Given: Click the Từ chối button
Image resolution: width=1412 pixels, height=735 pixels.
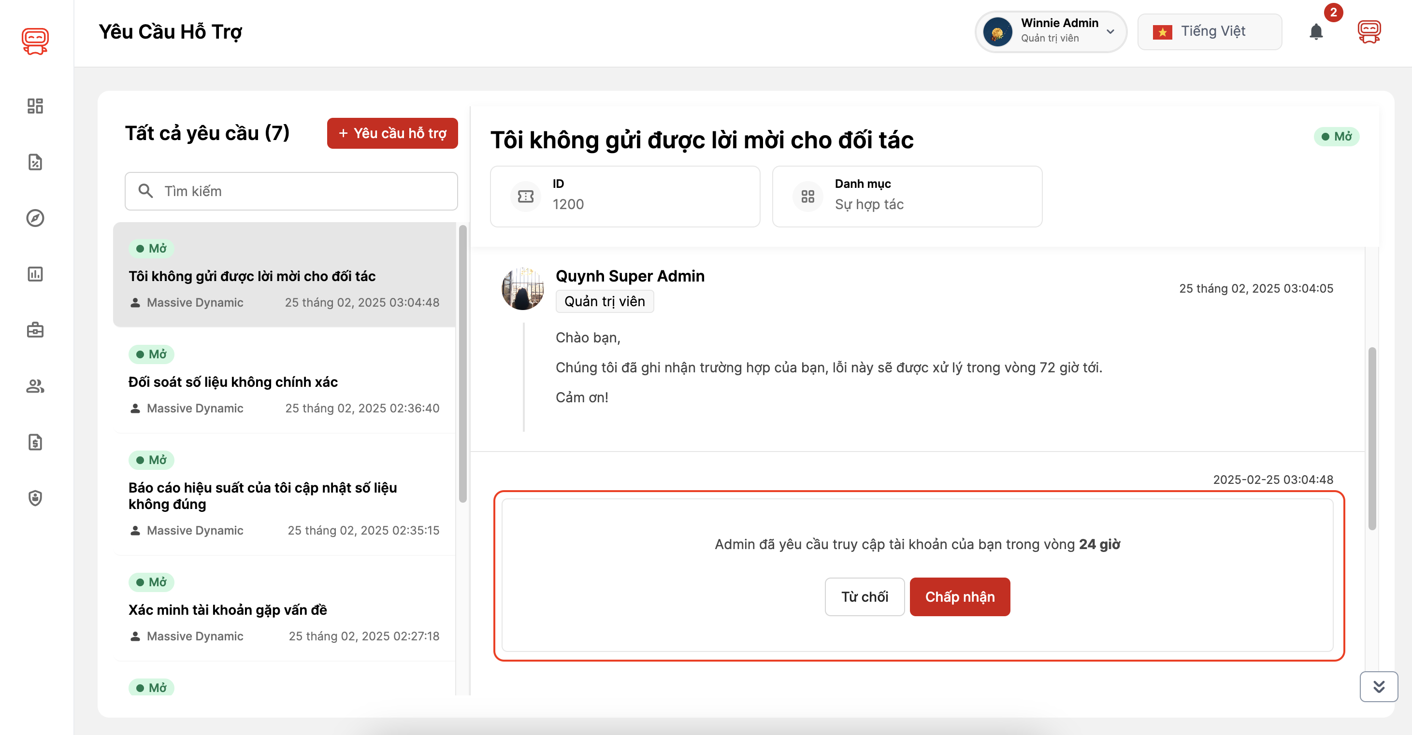Looking at the screenshot, I should 864,596.
